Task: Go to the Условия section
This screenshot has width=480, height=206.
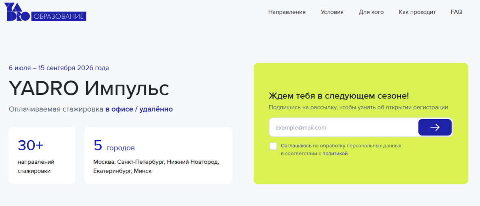Action: pos(332,12)
